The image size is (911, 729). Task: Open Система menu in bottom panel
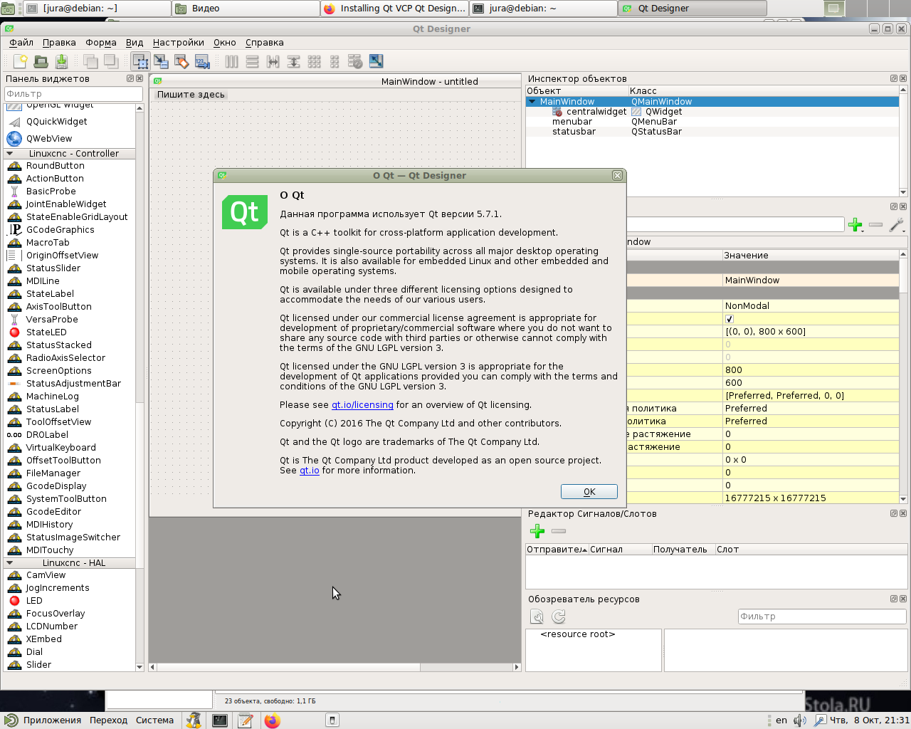(154, 720)
